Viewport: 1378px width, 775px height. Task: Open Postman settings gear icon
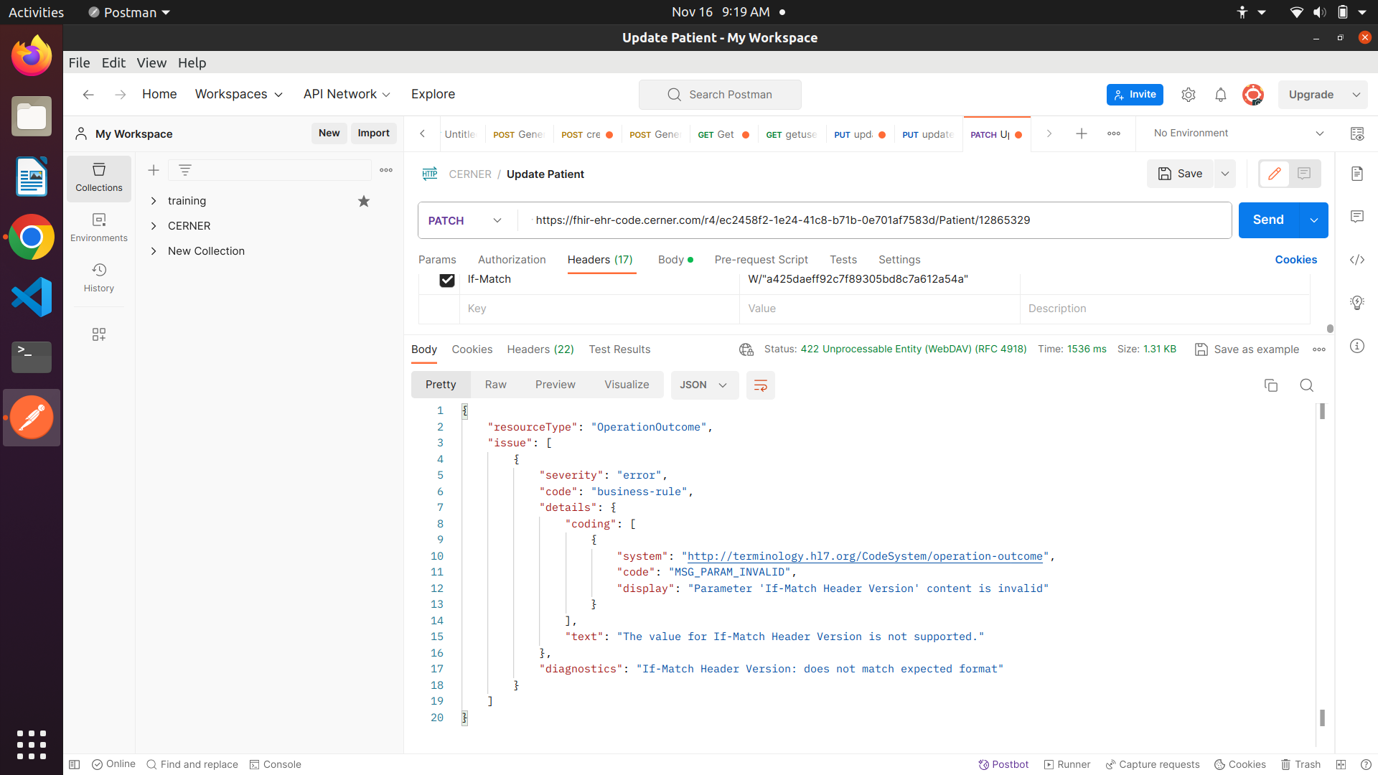pyautogui.click(x=1189, y=95)
